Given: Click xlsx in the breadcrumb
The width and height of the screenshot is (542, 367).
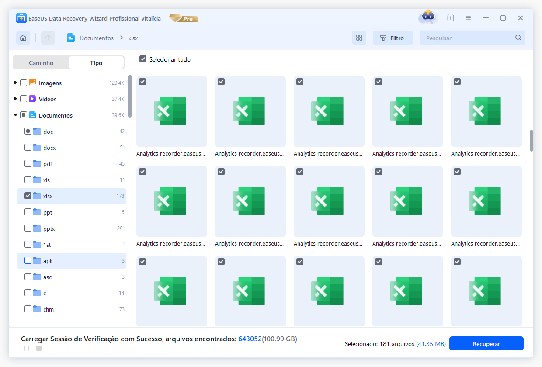Looking at the screenshot, I should click(x=133, y=38).
